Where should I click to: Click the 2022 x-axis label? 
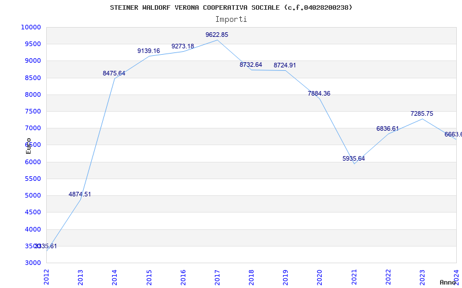[388, 277]
